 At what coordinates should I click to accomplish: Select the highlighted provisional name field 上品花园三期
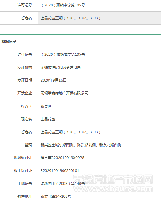click(99, 18)
